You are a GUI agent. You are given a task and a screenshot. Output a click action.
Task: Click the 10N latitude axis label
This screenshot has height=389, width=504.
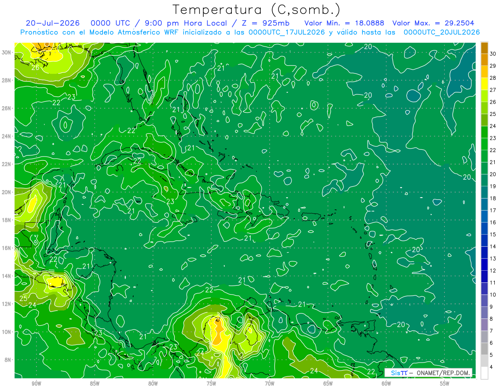tap(6, 332)
